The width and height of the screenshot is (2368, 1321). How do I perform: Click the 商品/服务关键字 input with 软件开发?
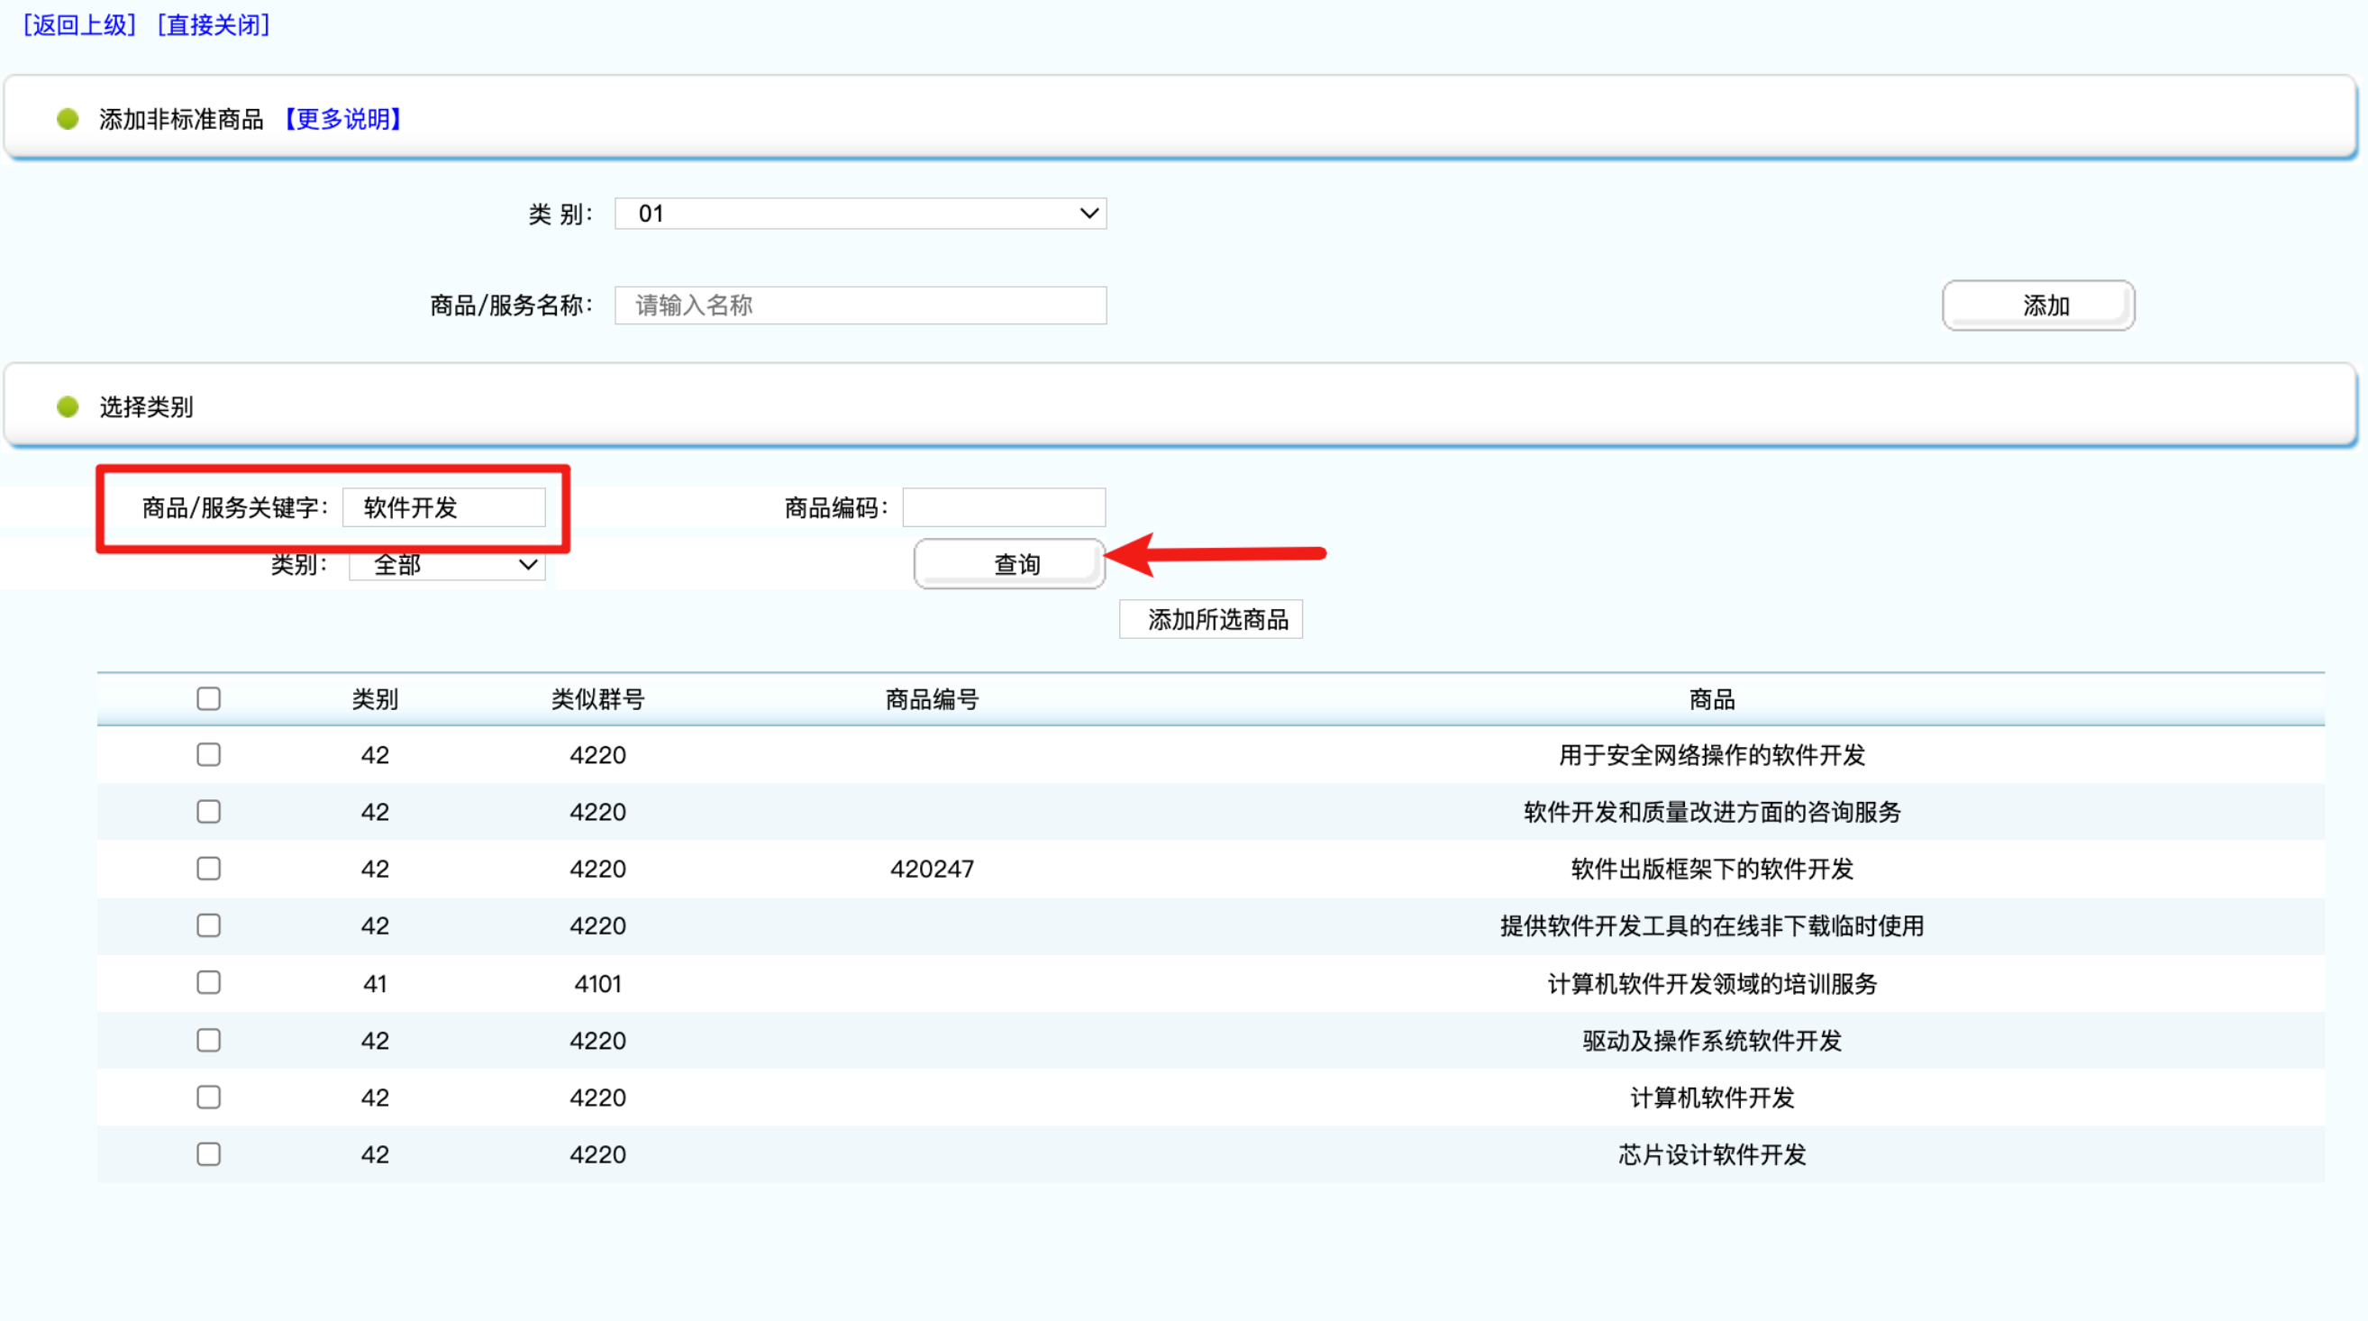(x=444, y=507)
